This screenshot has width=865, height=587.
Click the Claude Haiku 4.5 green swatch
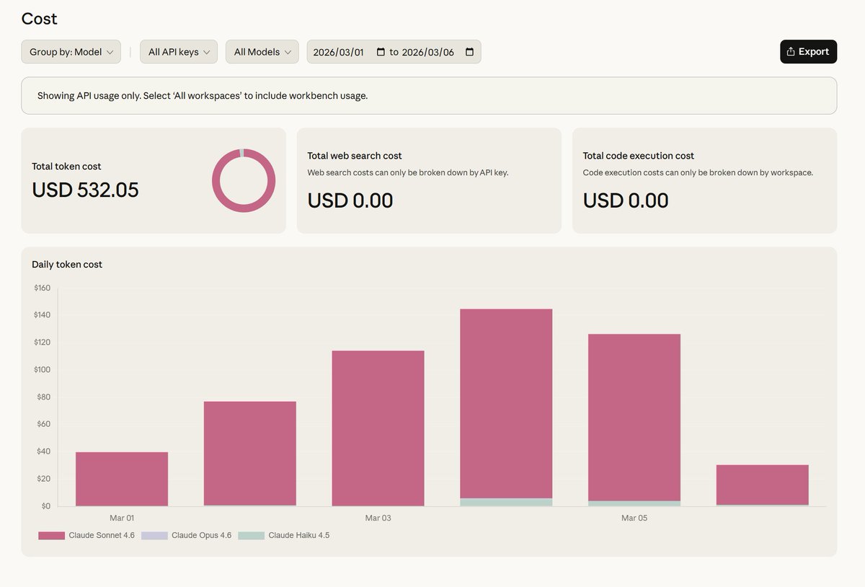pyautogui.click(x=252, y=536)
